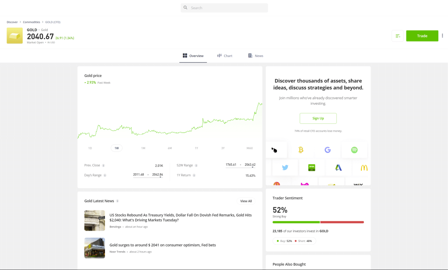This screenshot has height=270, width=448.
Task: Select the Google logo tile
Action: pos(327,150)
